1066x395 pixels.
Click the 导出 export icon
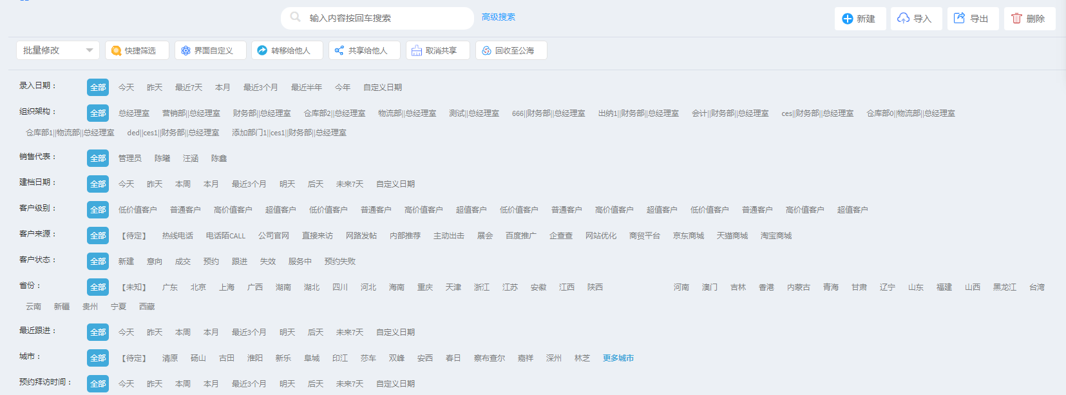tap(960, 19)
